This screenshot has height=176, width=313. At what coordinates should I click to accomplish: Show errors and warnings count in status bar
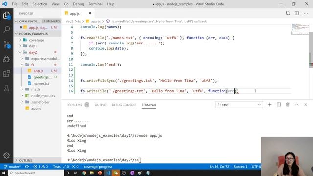(41, 167)
